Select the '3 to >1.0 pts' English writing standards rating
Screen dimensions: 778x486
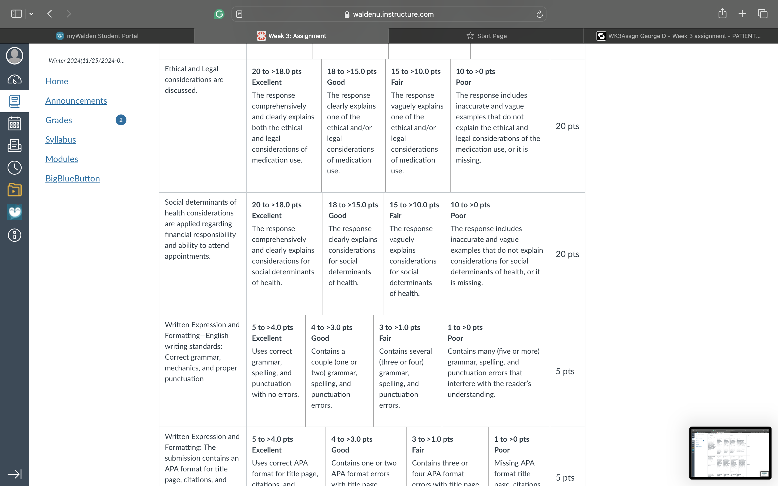(408, 371)
